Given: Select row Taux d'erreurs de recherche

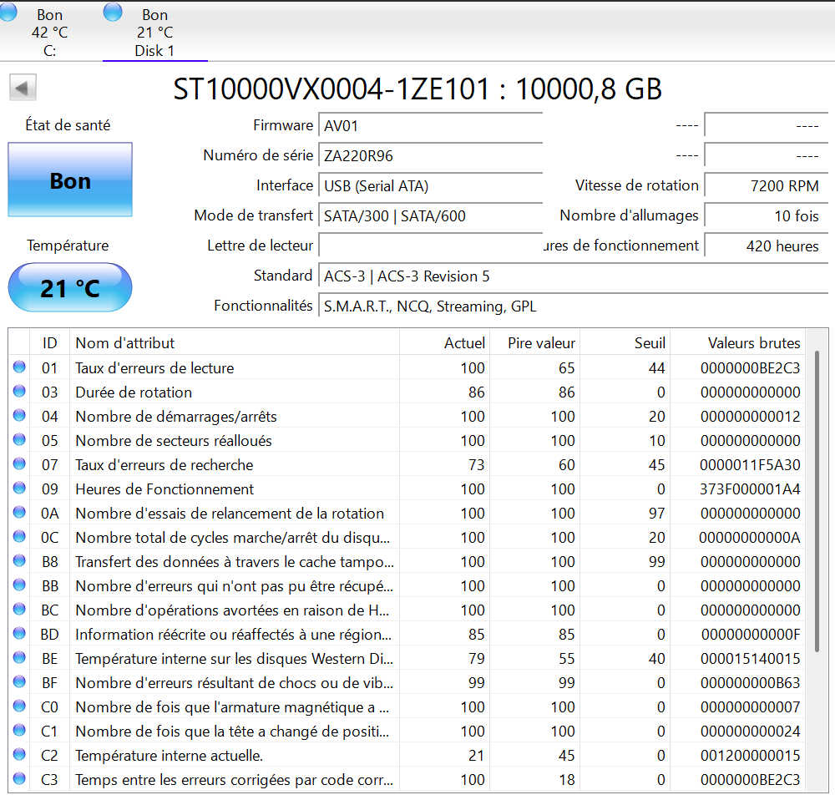Looking at the screenshot, I should (407, 464).
